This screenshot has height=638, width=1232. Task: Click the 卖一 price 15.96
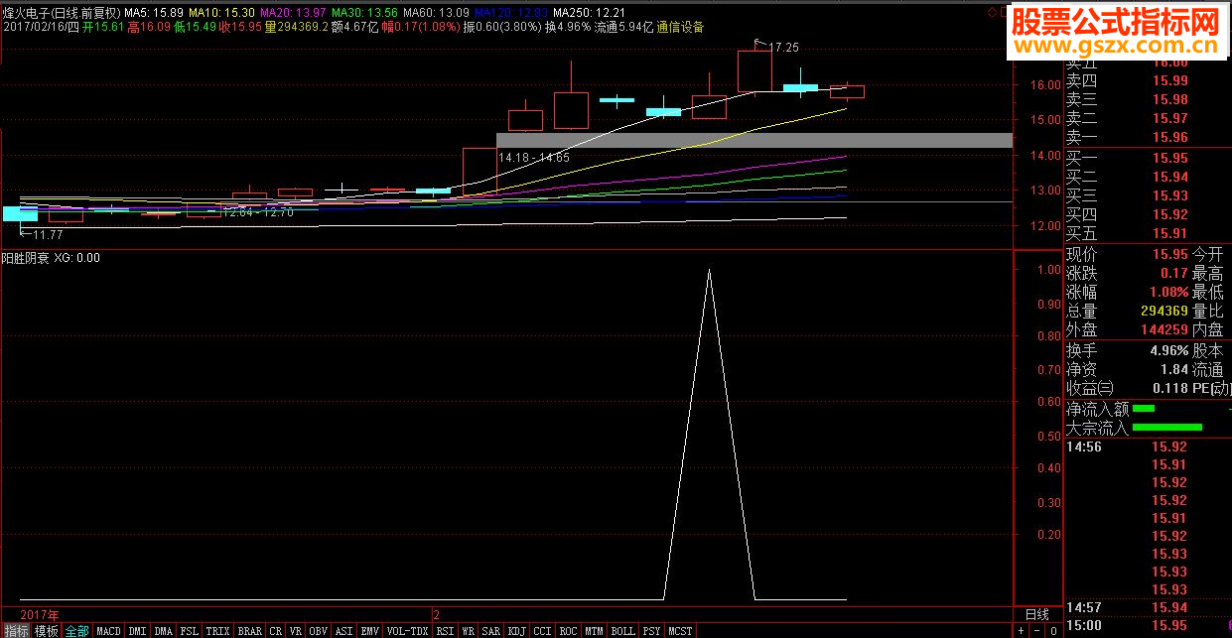pos(1170,137)
